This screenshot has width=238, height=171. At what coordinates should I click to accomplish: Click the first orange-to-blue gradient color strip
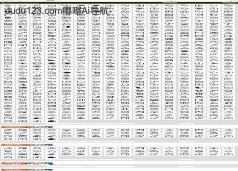click(x=27, y=127)
